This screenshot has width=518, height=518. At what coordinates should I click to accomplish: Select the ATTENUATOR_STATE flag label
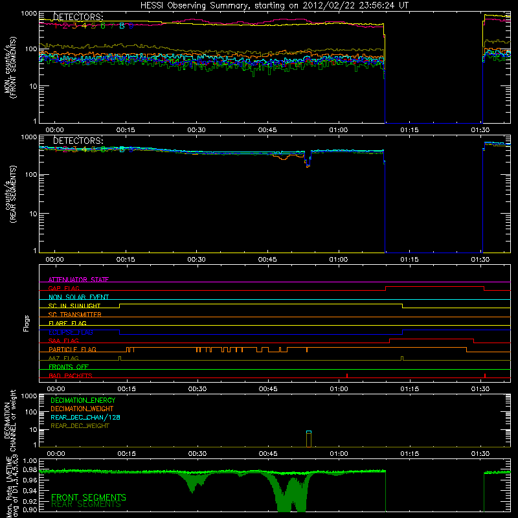pyautogui.click(x=78, y=280)
